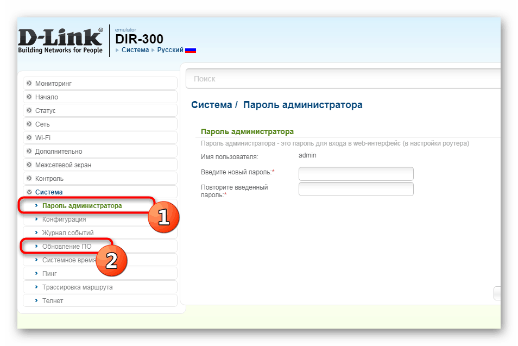Image resolution: width=518 pixels, height=346 pixels.
Task: Collapse the Система menu section
Action: tap(100, 192)
